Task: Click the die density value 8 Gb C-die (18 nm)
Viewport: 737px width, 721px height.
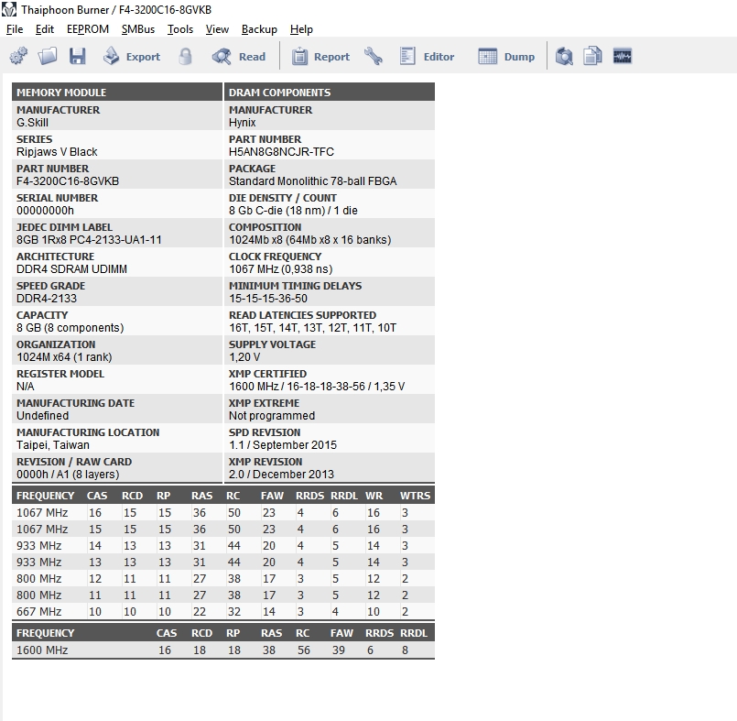Action: (x=276, y=210)
